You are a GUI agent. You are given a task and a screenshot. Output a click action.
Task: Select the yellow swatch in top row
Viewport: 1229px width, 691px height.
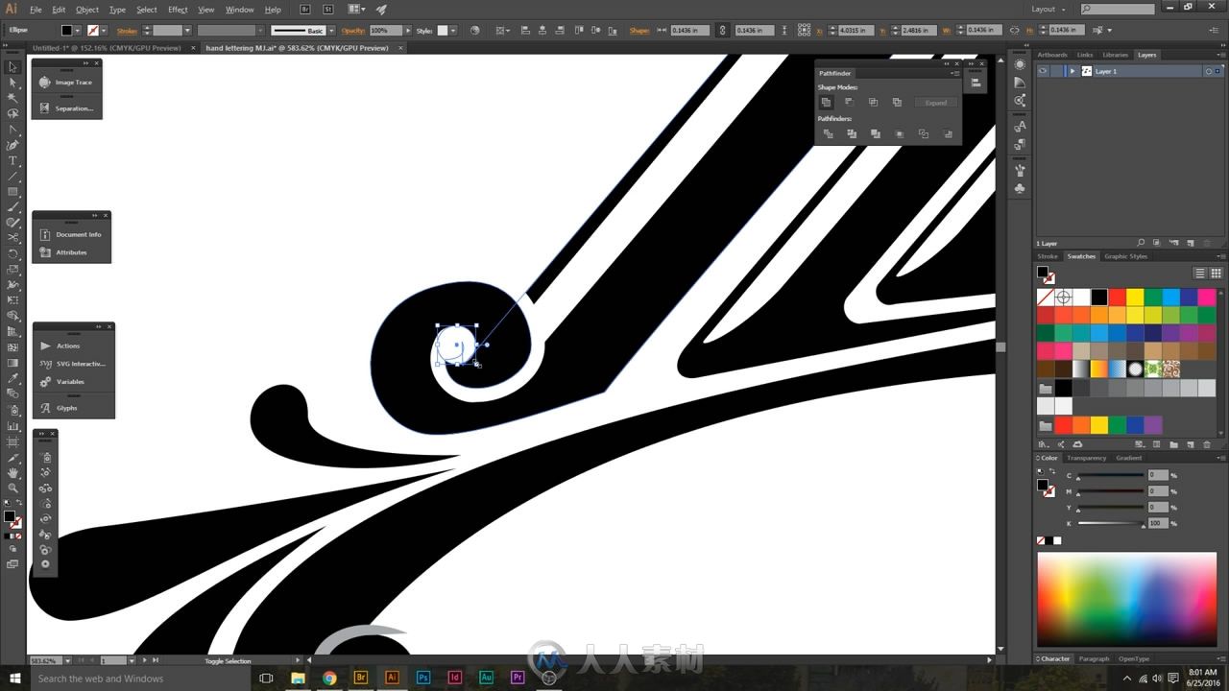point(1135,298)
